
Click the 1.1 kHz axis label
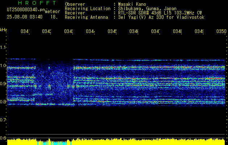click(3, 47)
